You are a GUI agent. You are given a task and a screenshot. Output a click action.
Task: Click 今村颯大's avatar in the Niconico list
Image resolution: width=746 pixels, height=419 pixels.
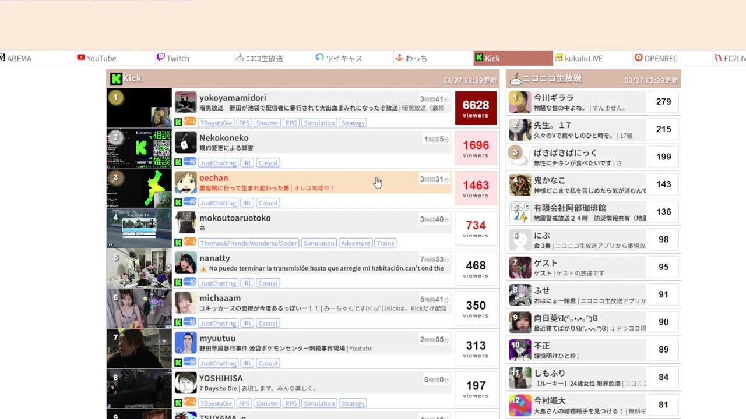(520, 405)
